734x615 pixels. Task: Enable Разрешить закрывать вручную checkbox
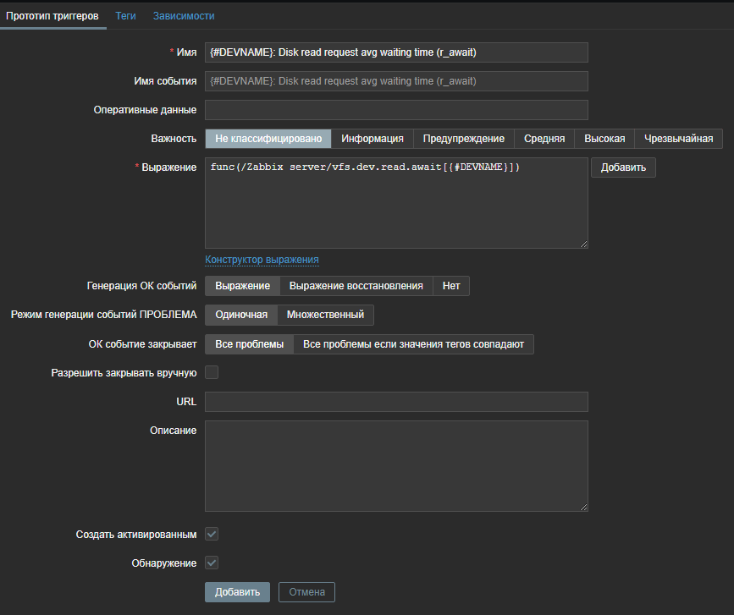coord(212,372)
